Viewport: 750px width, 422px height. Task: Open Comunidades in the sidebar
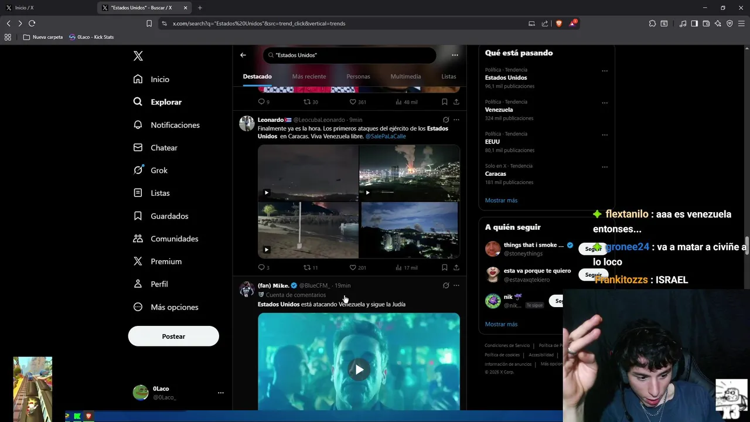click(x=166, y=239)
